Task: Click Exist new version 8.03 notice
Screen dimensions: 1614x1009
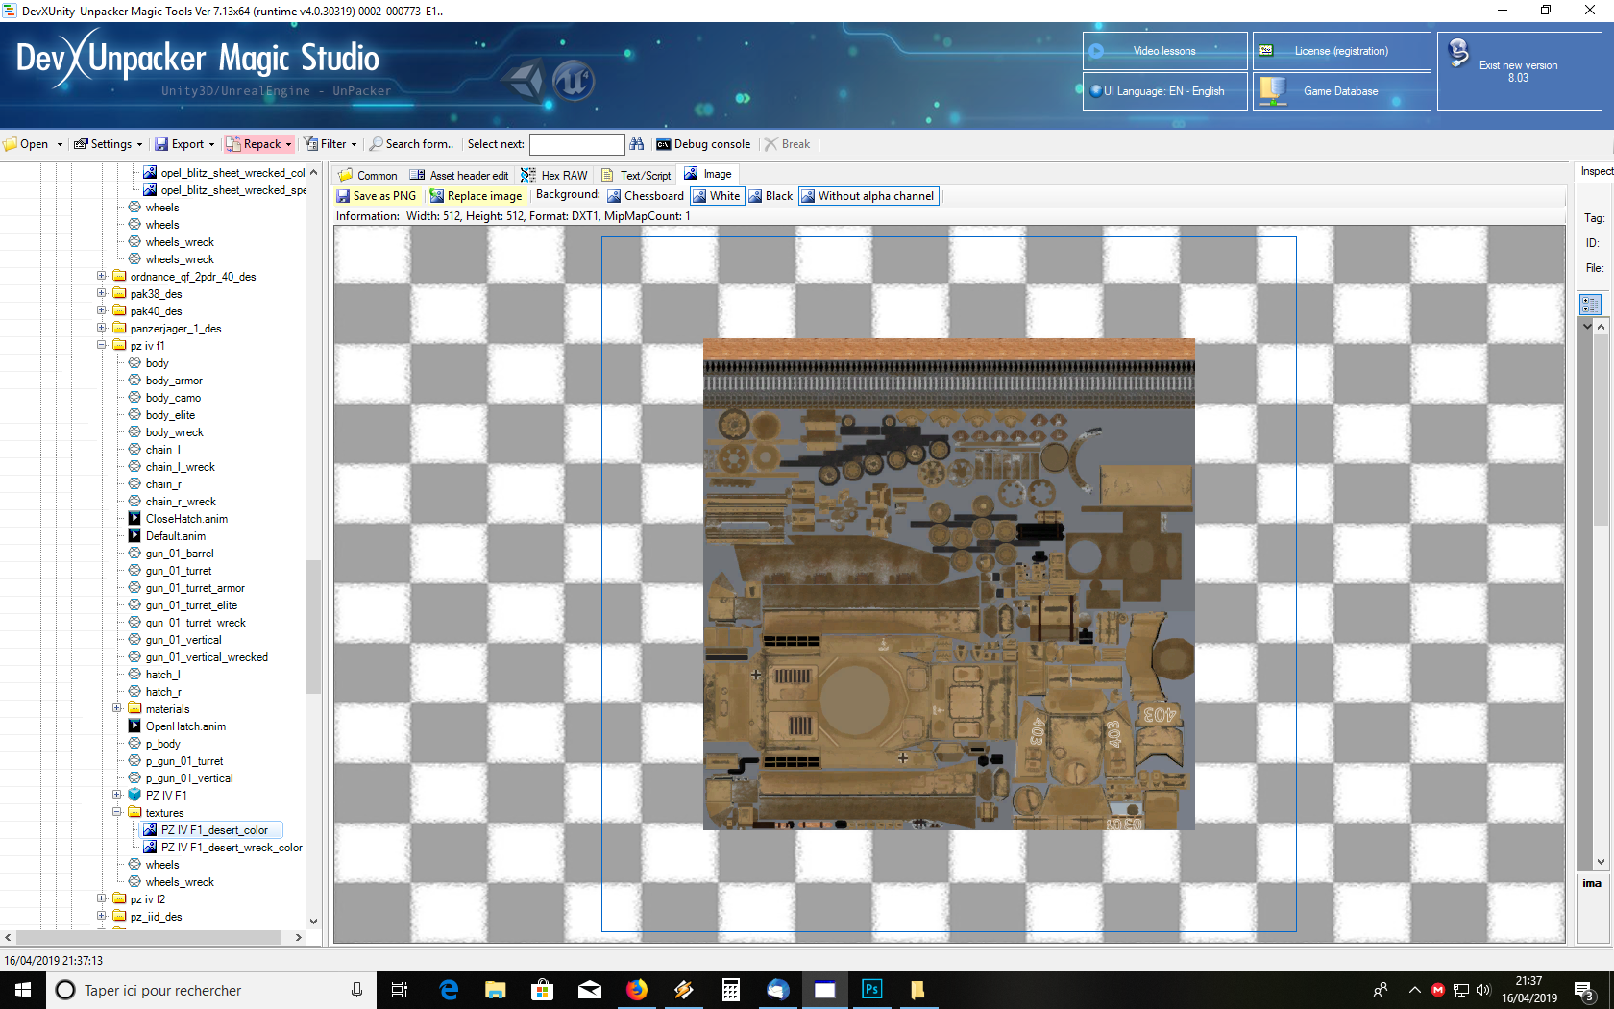Action: [1519, 71]
